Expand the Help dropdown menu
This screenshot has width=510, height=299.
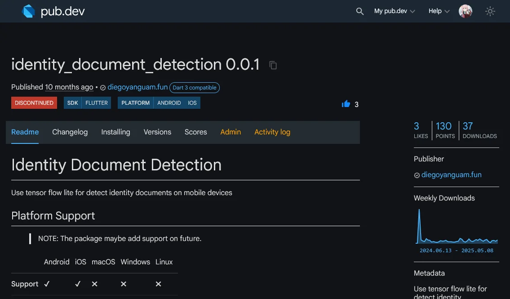439,11
